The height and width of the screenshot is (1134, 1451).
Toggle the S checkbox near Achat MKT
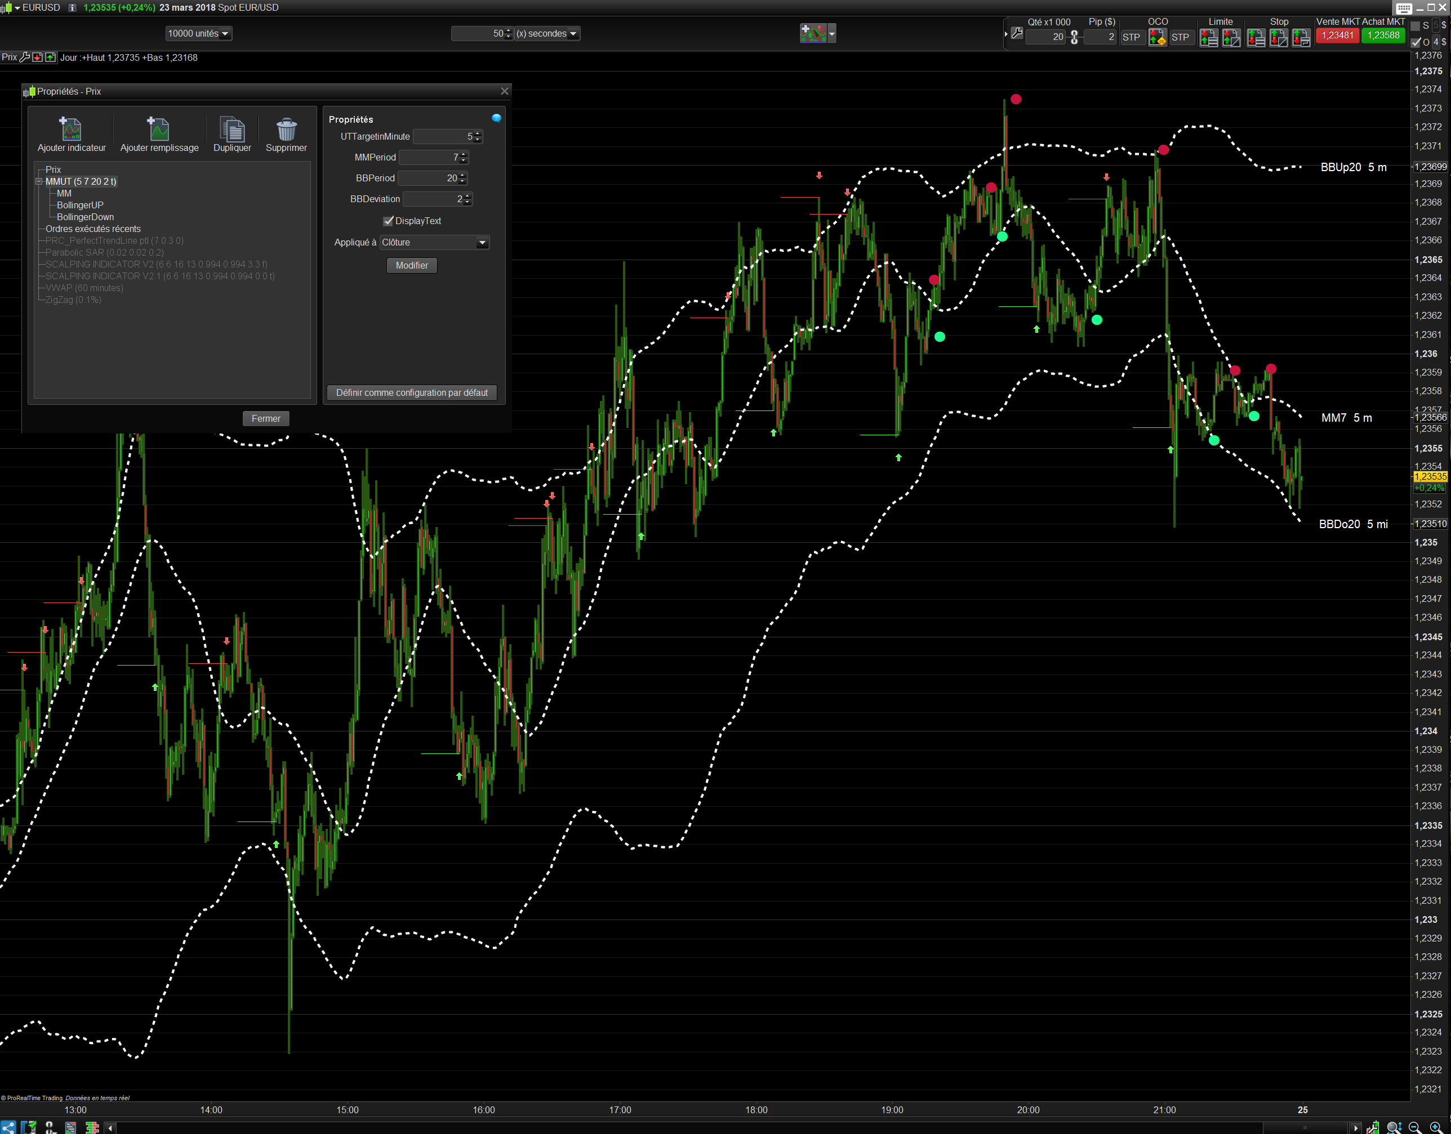(x=1415, y=26)
